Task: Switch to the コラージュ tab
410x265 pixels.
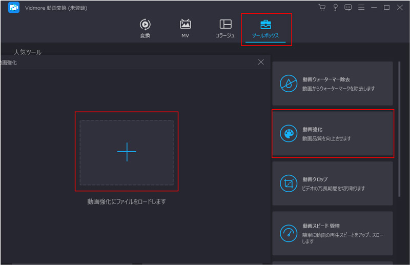Action: click(225, 29)
